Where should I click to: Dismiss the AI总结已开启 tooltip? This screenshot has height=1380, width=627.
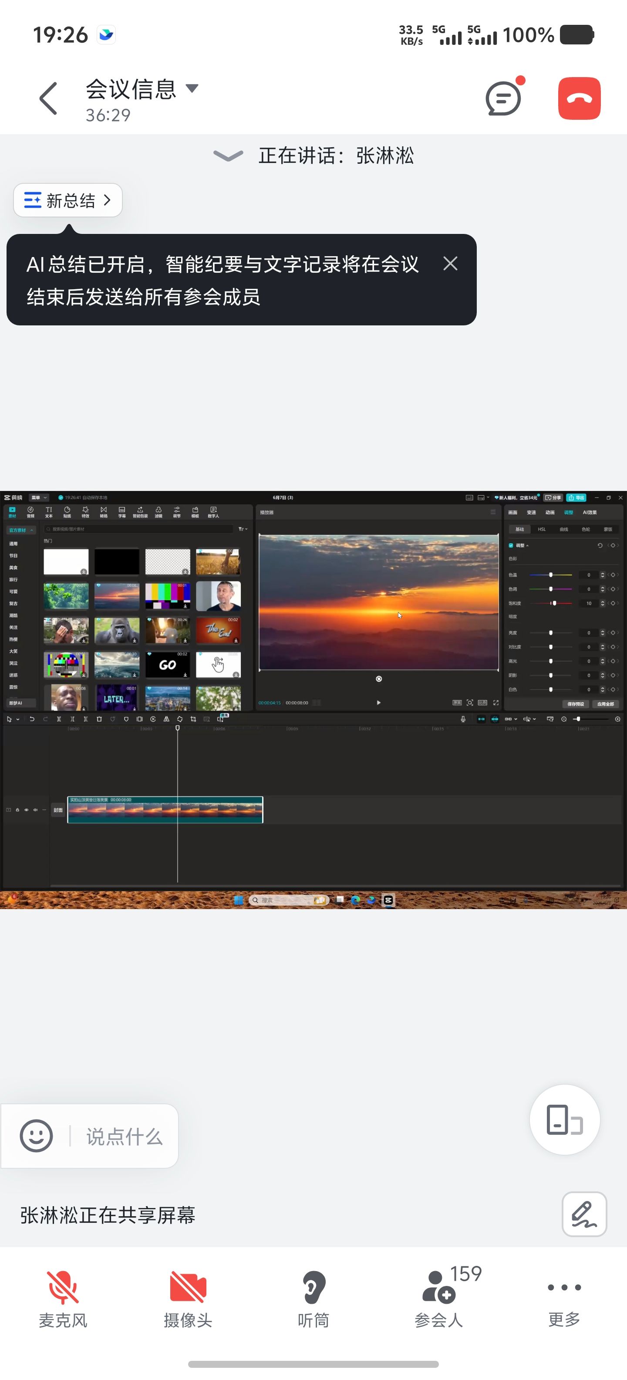click(x=450, y=264)
